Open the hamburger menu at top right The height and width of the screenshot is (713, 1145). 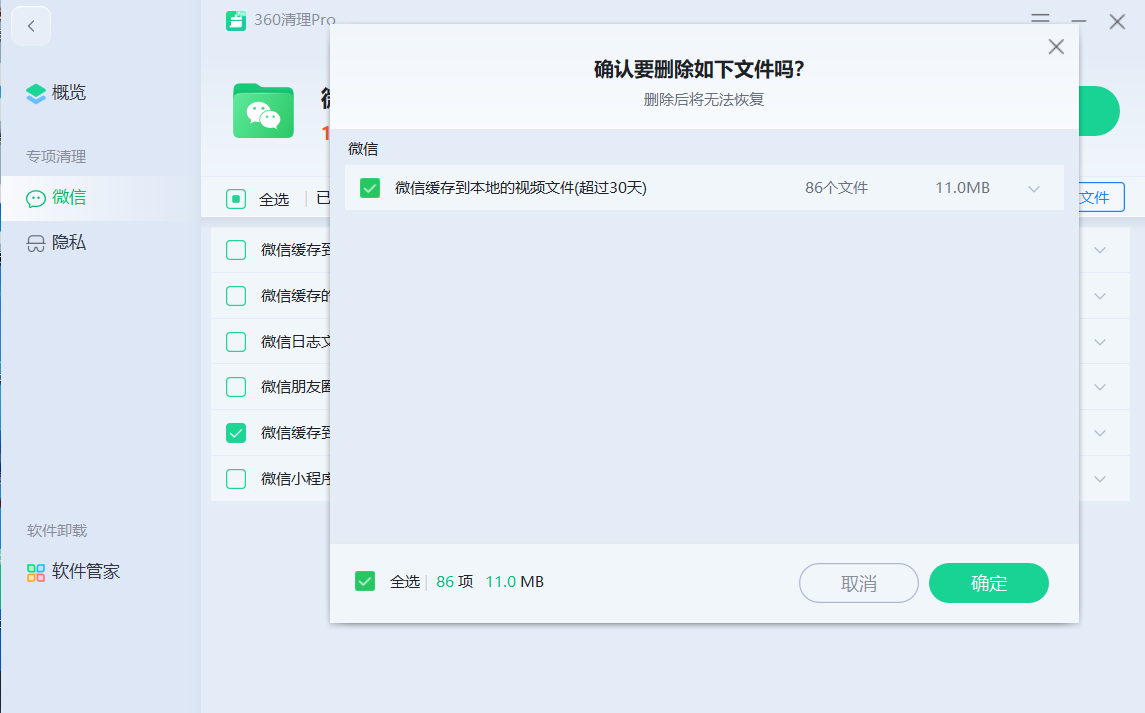pos(1039,18)
